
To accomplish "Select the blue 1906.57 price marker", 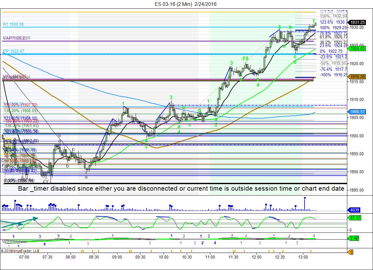I will point(357,112).
